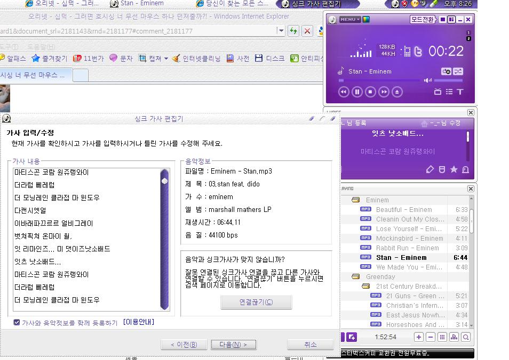Select Lose Yourself track in playlist
This screenshot has height=360, width=509.
click(409, 229)
